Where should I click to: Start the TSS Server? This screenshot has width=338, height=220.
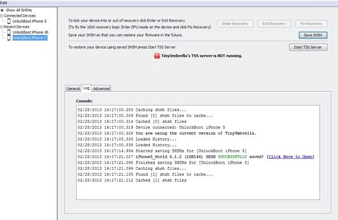click(308, 47)
